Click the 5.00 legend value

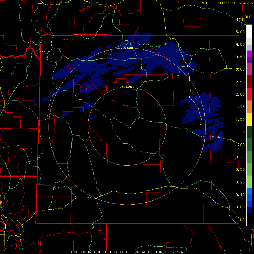tap(240, 32)
